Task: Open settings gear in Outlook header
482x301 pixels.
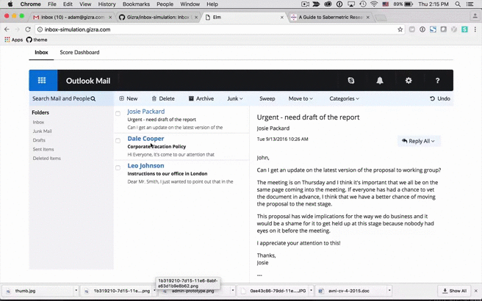Action: pos(409,81)
